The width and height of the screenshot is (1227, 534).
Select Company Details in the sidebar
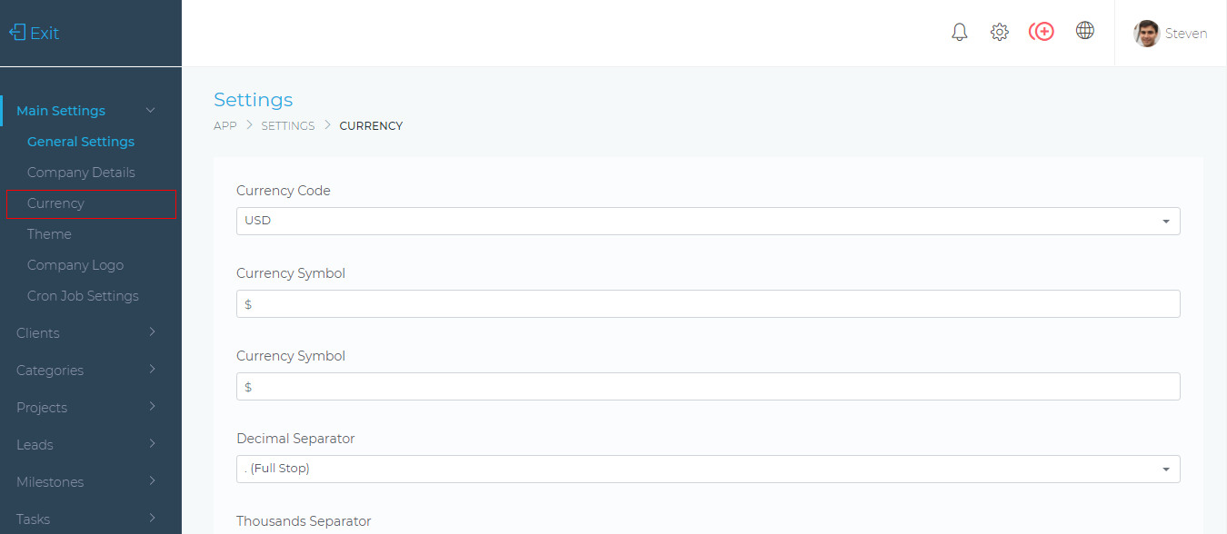pos(81,173)
